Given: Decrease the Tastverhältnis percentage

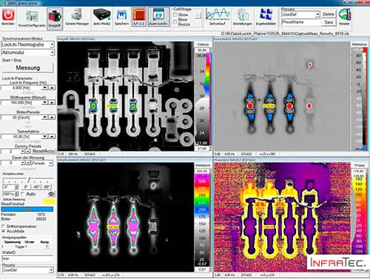Looking at the screenshot, I should (44, 136).
